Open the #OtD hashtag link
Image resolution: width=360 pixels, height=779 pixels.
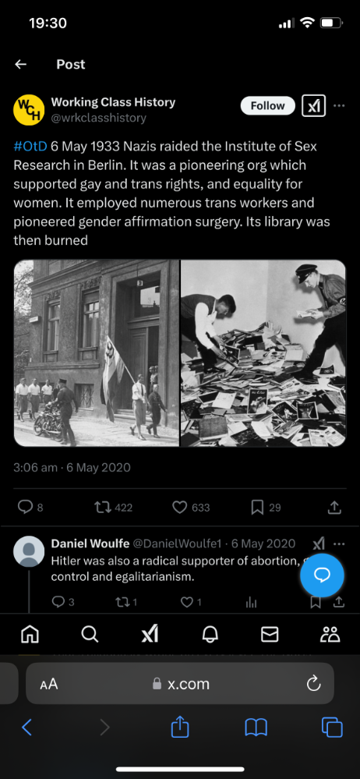(x=30, y=147)
